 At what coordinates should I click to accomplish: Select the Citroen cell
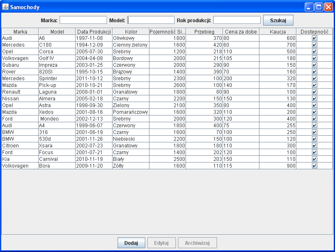(20, 146)
